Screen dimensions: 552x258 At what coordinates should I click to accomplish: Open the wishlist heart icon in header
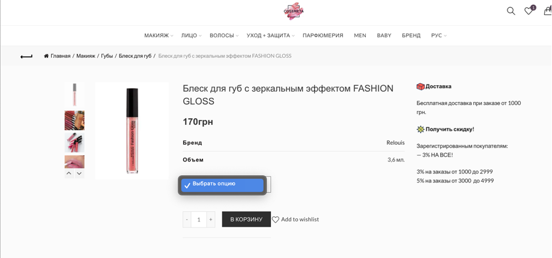click(x=529, y=11)
